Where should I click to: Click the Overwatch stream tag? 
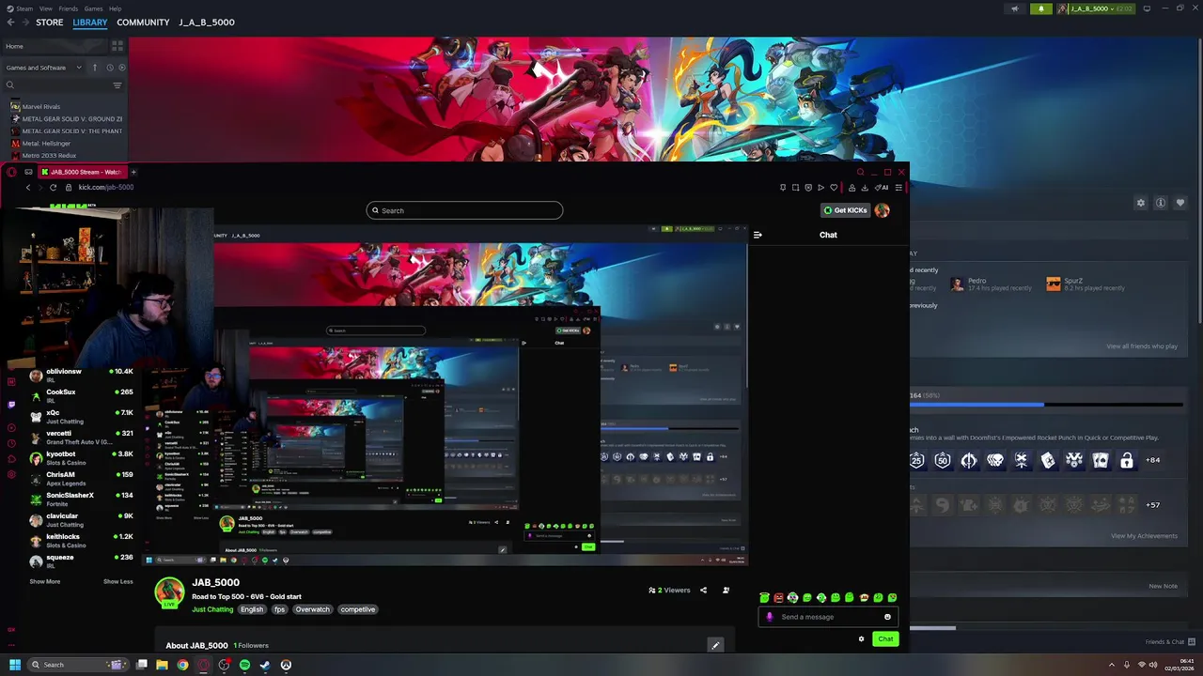click(312, 609)
